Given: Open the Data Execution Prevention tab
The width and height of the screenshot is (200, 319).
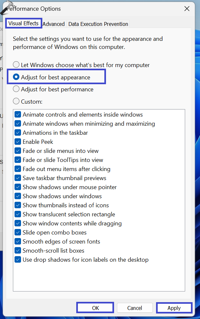Looking at the screenshot, I should (x=98, y=24).
